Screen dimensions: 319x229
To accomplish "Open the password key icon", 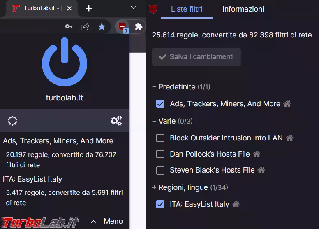I will pyautogui.click(x=69, y=27).
